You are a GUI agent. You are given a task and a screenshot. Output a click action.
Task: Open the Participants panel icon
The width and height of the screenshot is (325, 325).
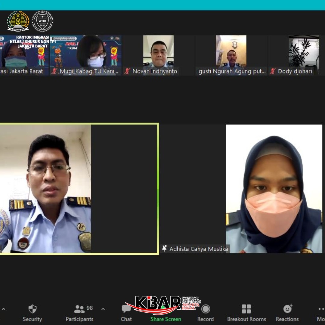pyautogui.click(x=79, y=309)
